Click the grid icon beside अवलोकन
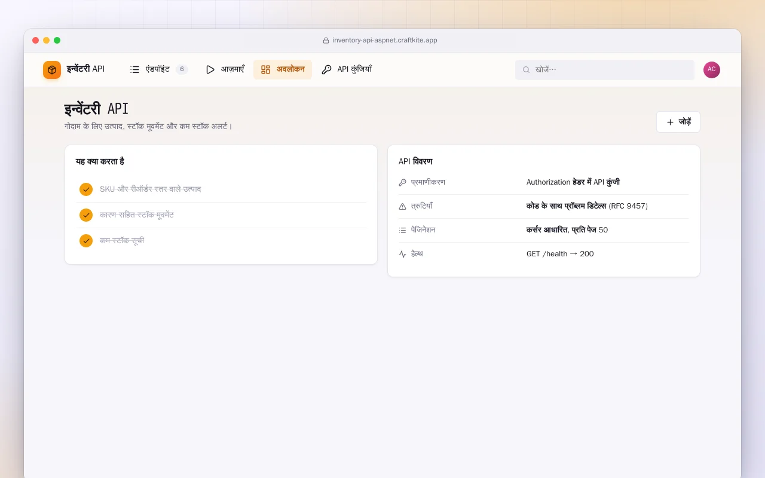The width and height of the screenshot is (765, 478). 266,69
